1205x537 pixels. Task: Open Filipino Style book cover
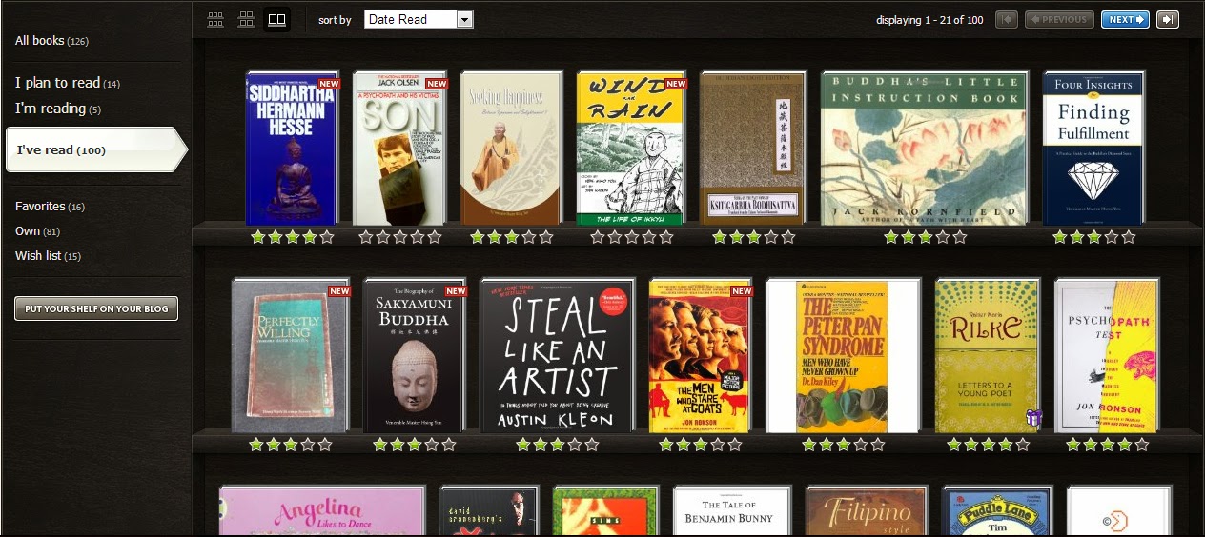click(867, 511)
